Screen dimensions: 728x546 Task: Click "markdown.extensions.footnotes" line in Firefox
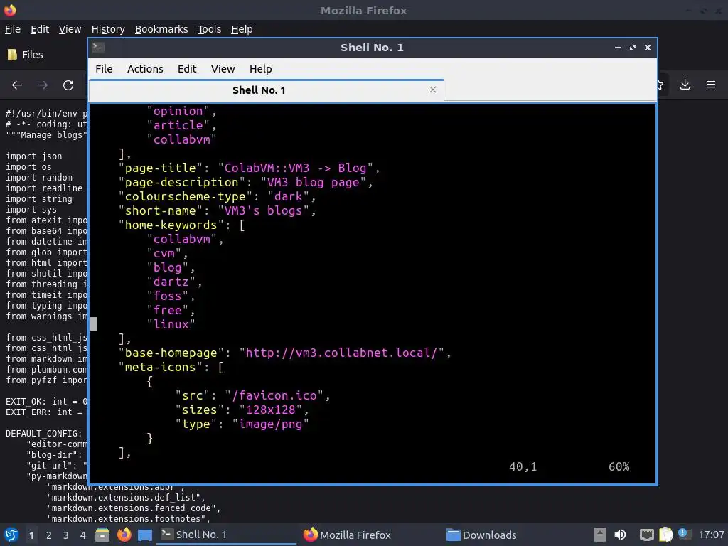pos(129,518)
